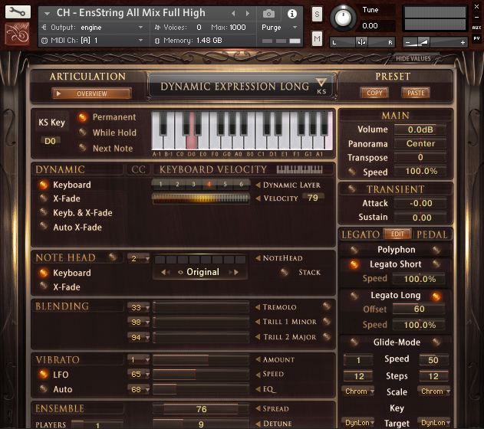Viewport: 484px width, 429px height.
Task: Switch to the Pedal tab
Action: (x=432, y=234)
